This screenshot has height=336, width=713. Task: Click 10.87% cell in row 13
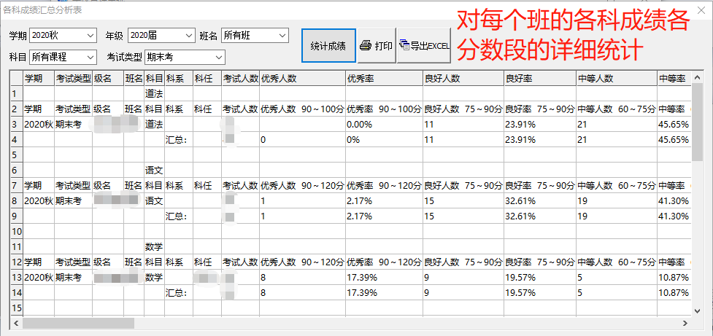[674, 278]
